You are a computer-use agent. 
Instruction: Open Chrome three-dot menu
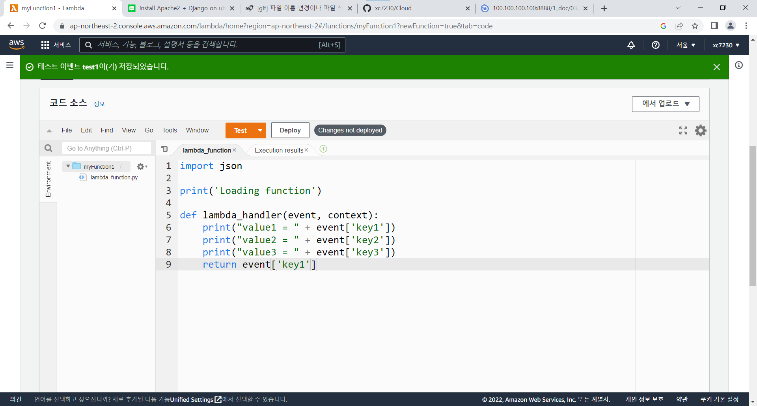point(746,26)
